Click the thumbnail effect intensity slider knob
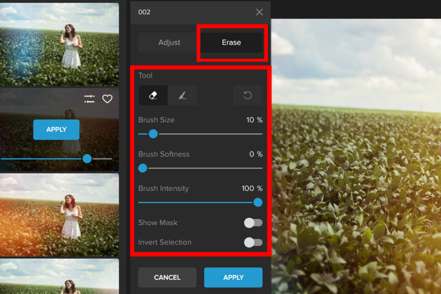The image size is (441, 294). click(x=87, y=159)
